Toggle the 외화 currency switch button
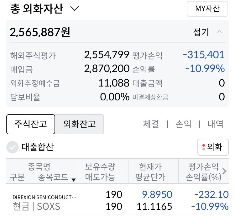Image resolution: width=235 pixels, height=224 pixels. (213, 147)
